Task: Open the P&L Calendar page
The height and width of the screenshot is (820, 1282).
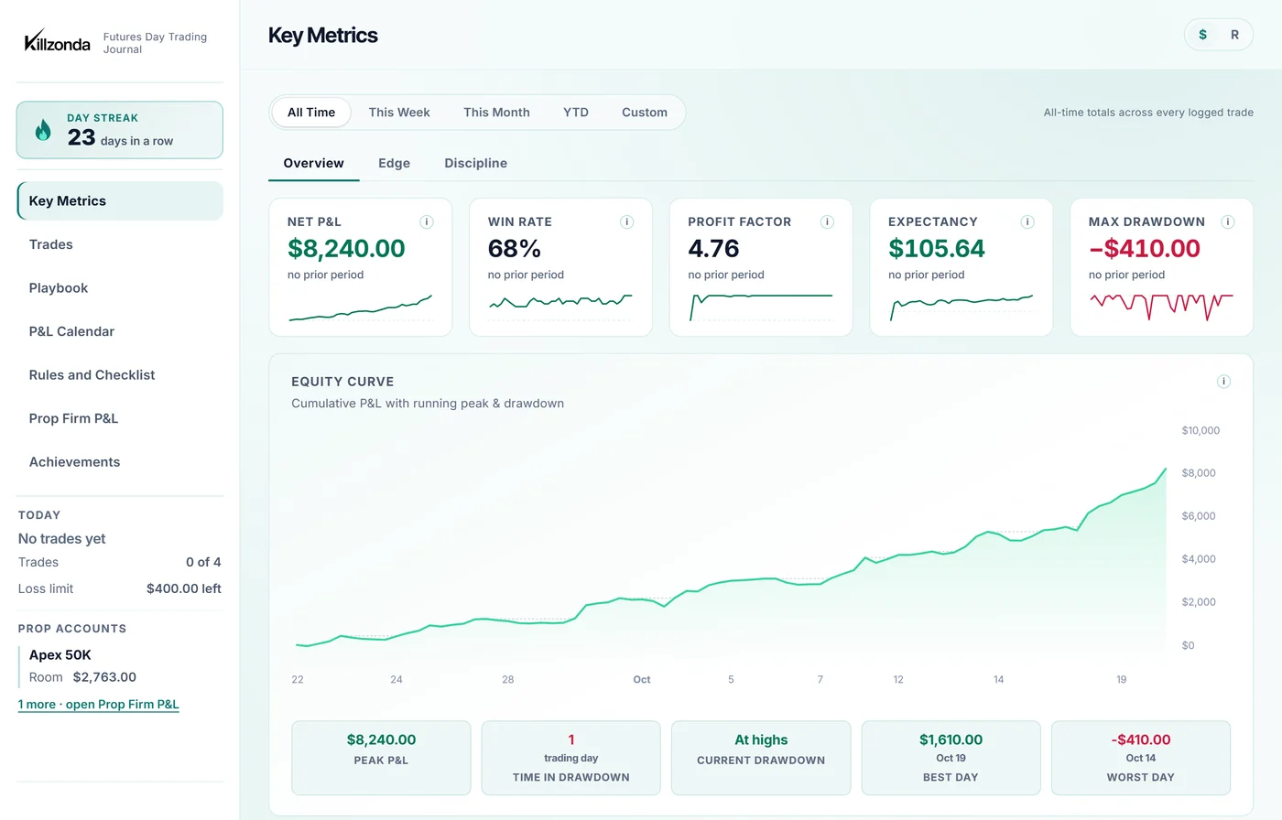Action: tap(120, 331)
